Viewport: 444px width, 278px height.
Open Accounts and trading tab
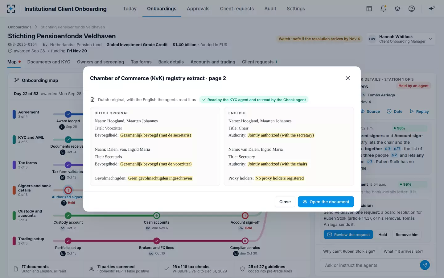coord(213,62)
